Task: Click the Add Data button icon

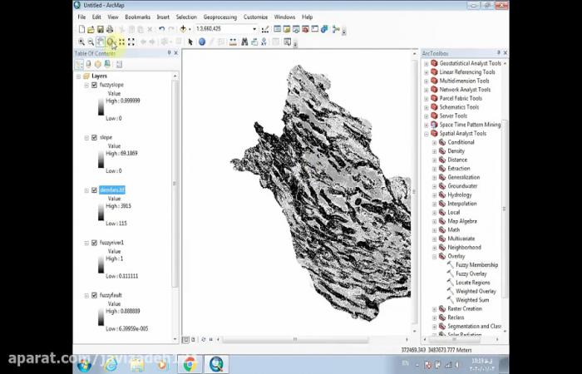Action: point(184,29)
